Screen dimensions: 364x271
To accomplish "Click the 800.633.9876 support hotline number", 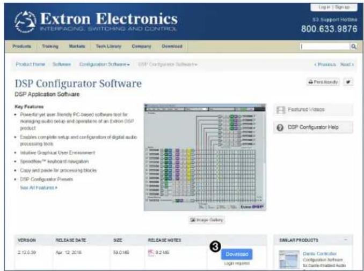I will [x=329, y=29].
